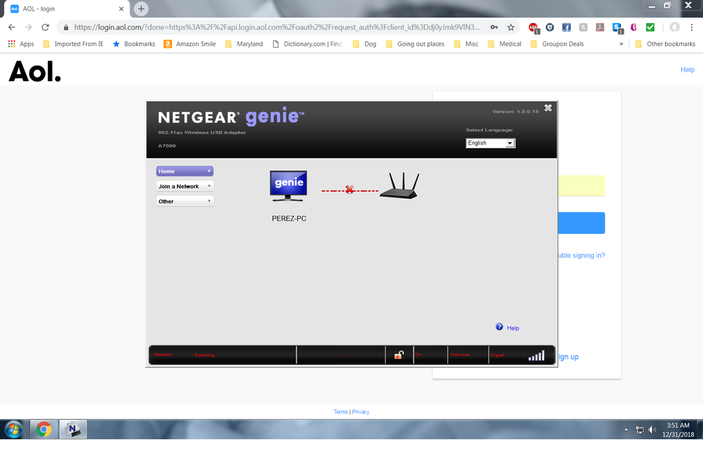Image resolution: width=703 pixels, height=464 pixels.
Task: Click the Terms link at page bottom
Action: (x=341, y=411)
